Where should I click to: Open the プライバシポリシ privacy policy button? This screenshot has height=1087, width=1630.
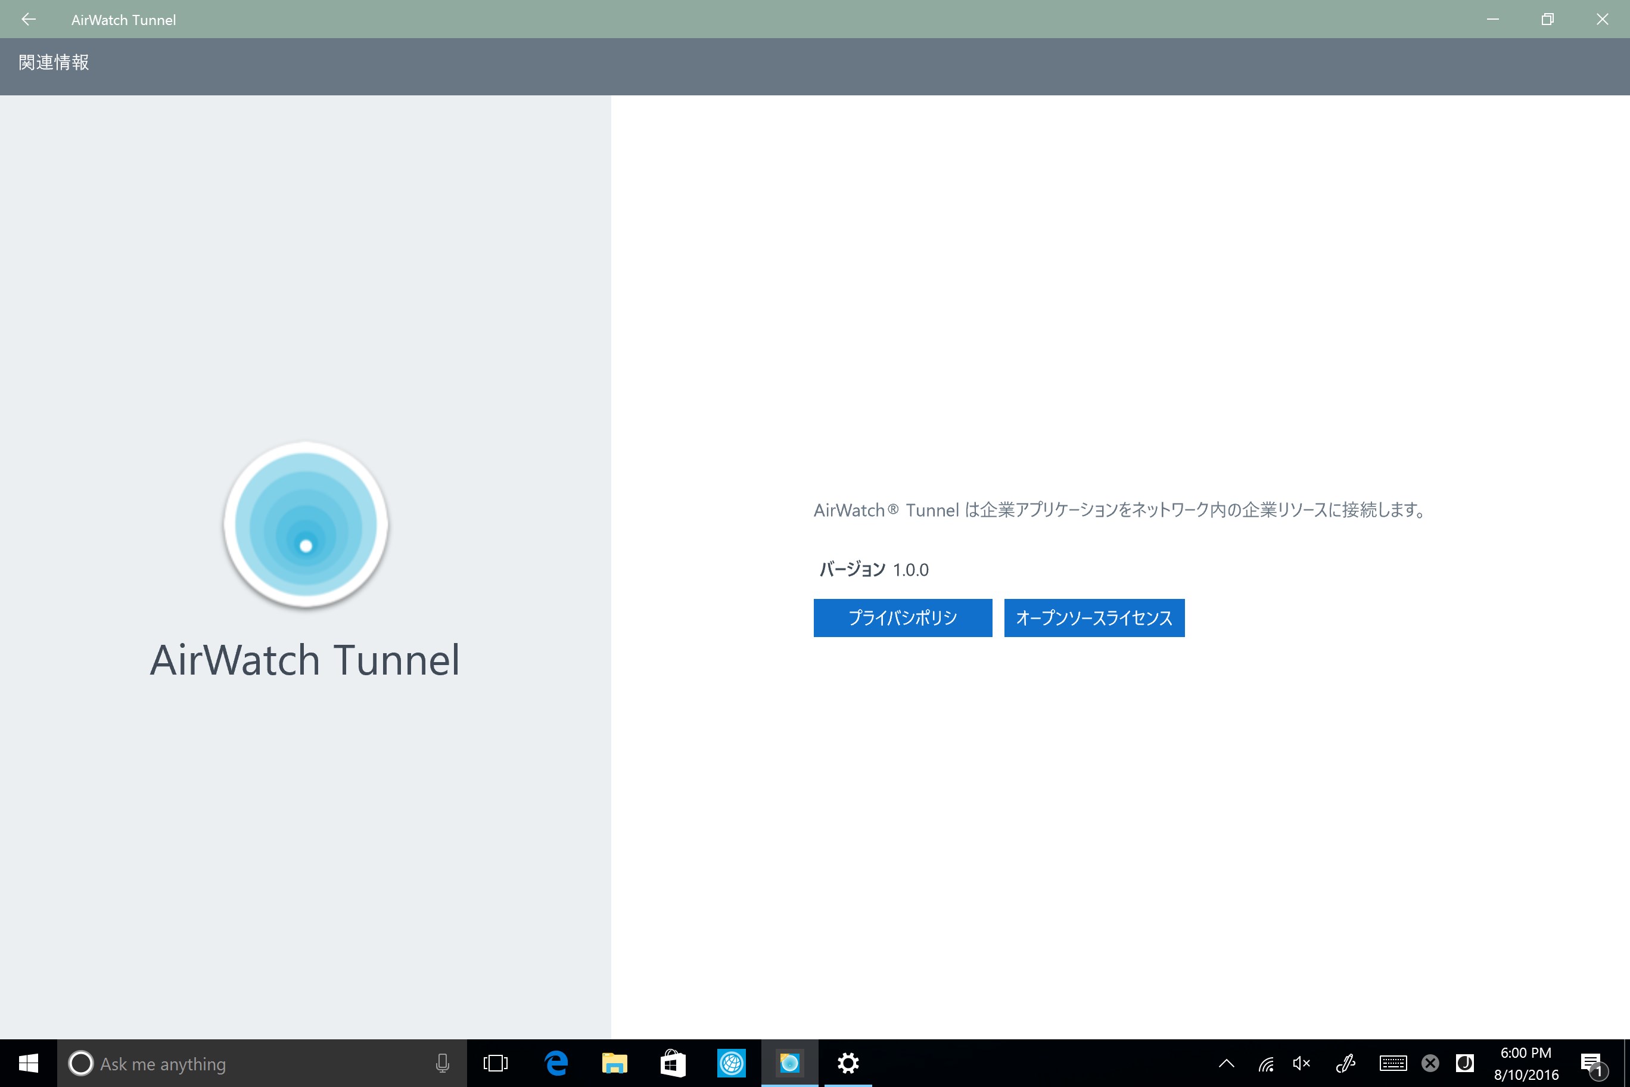click(903, 617)
